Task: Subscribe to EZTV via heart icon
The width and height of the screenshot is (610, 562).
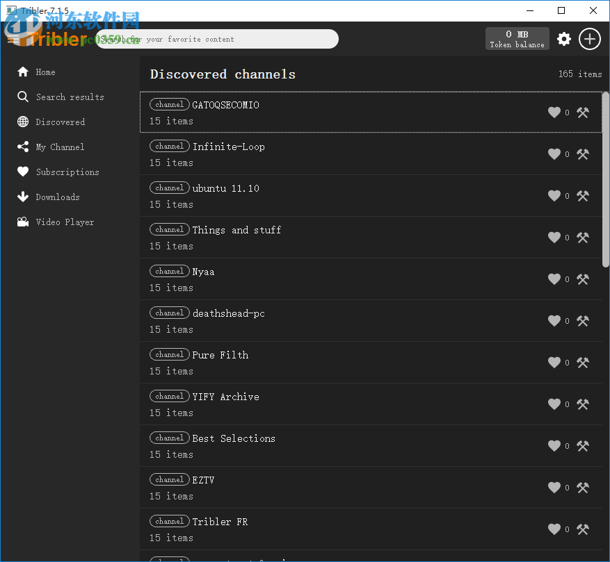Action: tap(554, 488)
